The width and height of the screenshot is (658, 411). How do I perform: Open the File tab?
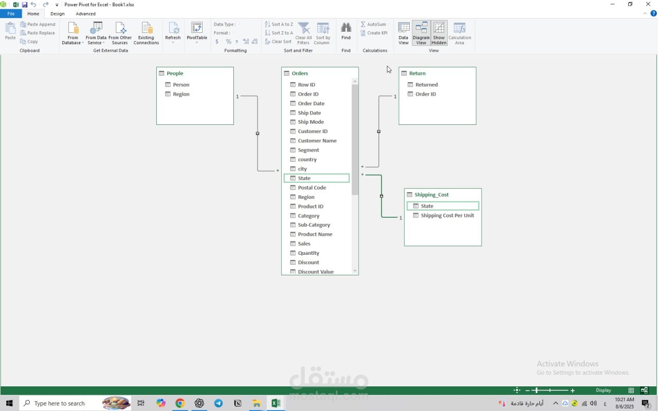11,14
